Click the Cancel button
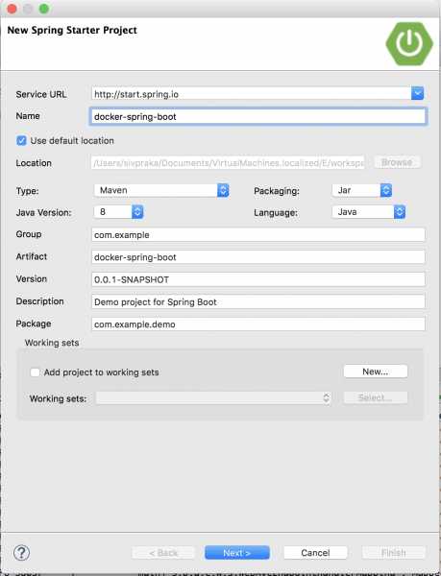The image size is (441, 576). (315, 553)
